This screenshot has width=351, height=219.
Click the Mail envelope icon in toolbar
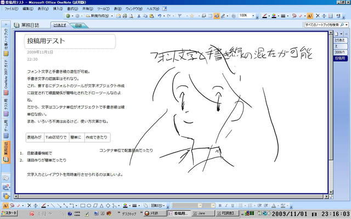click(118, 16)
